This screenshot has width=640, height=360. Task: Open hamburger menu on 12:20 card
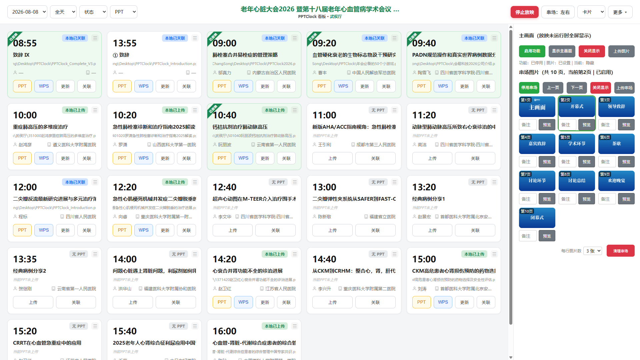(x=195, y=182)
